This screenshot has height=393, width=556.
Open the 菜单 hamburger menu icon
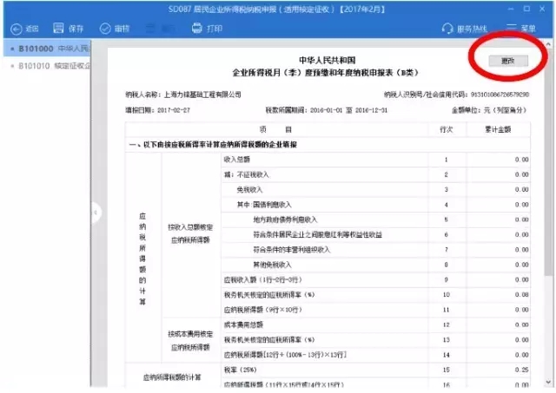point(512,28)
